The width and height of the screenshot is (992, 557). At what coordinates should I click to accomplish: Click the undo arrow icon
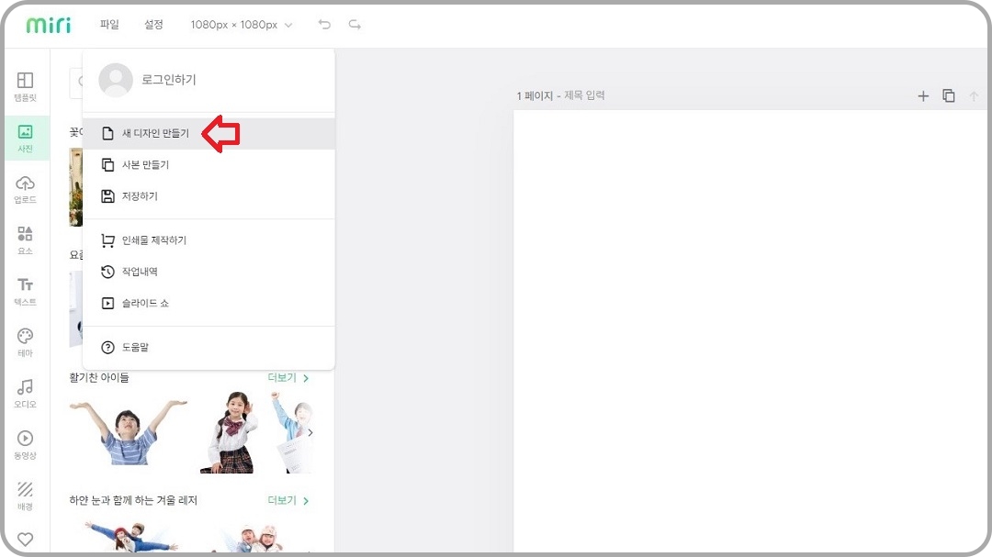pos(324,25)
